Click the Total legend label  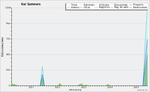pos(74,5)
